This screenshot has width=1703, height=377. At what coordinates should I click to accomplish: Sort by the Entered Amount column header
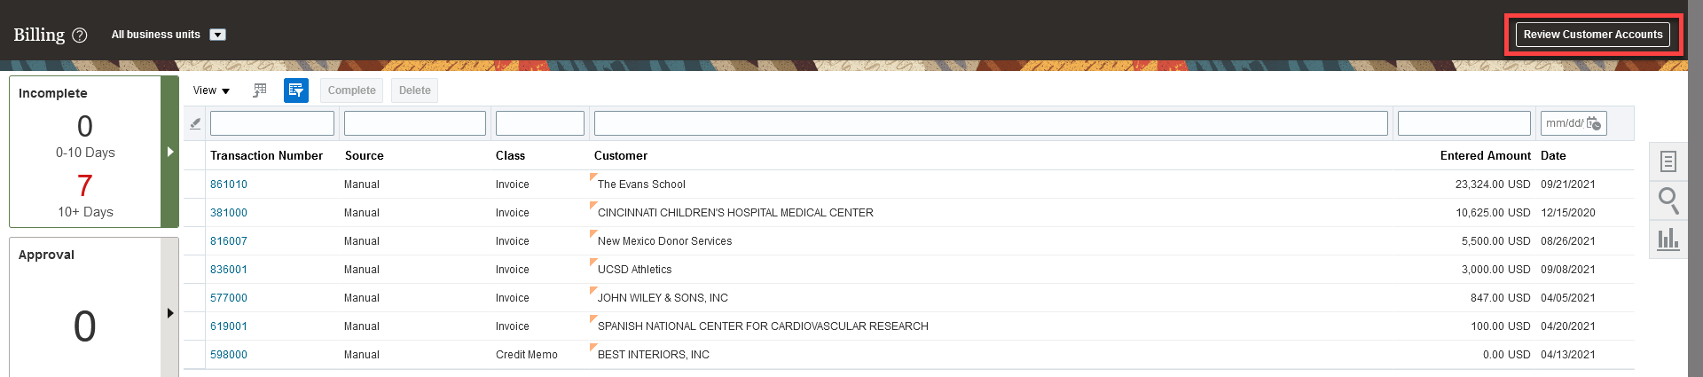pyautogui.click(x=1485, y=155)
